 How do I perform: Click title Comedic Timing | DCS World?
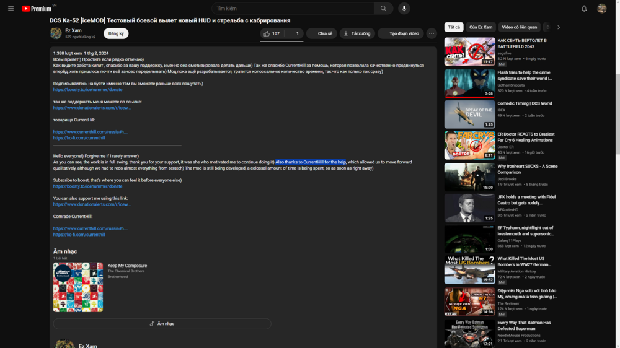[525, 103]
